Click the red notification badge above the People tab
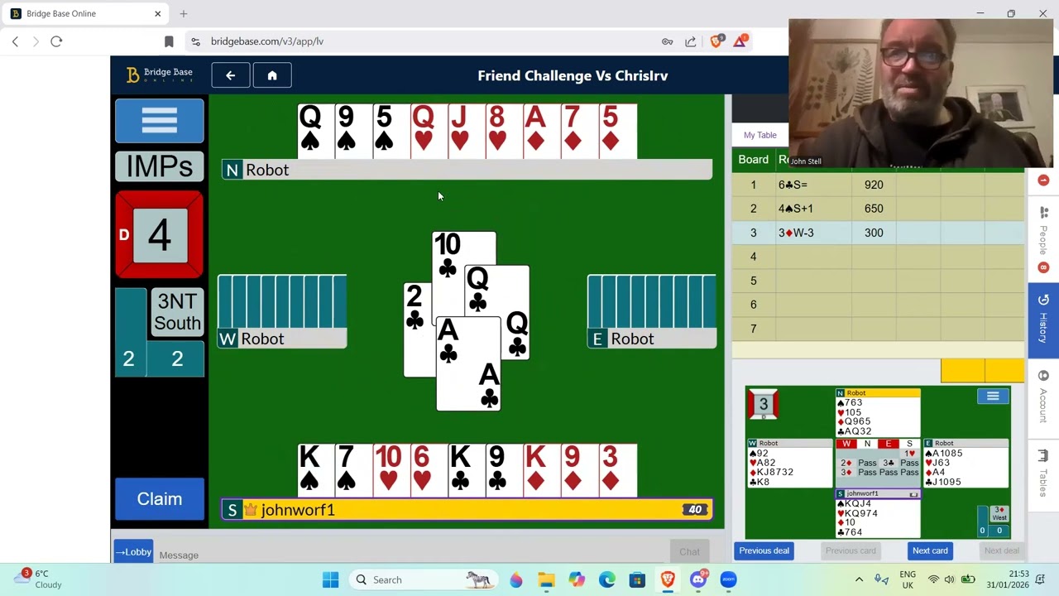Image resolution: width=1059 pixels, height=596 pixels. coord(1043,180)
